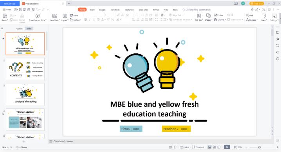Open the Section dropdown
The height and width of the screenshot is (152, 281).
pyautogui.click(x=76, y=20)
